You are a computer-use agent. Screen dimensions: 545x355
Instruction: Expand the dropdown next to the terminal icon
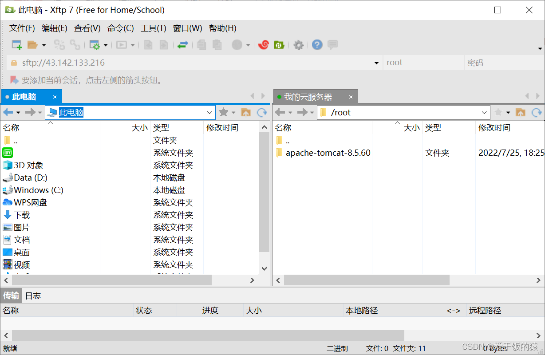pyautogui.click(x=133, y=45)
